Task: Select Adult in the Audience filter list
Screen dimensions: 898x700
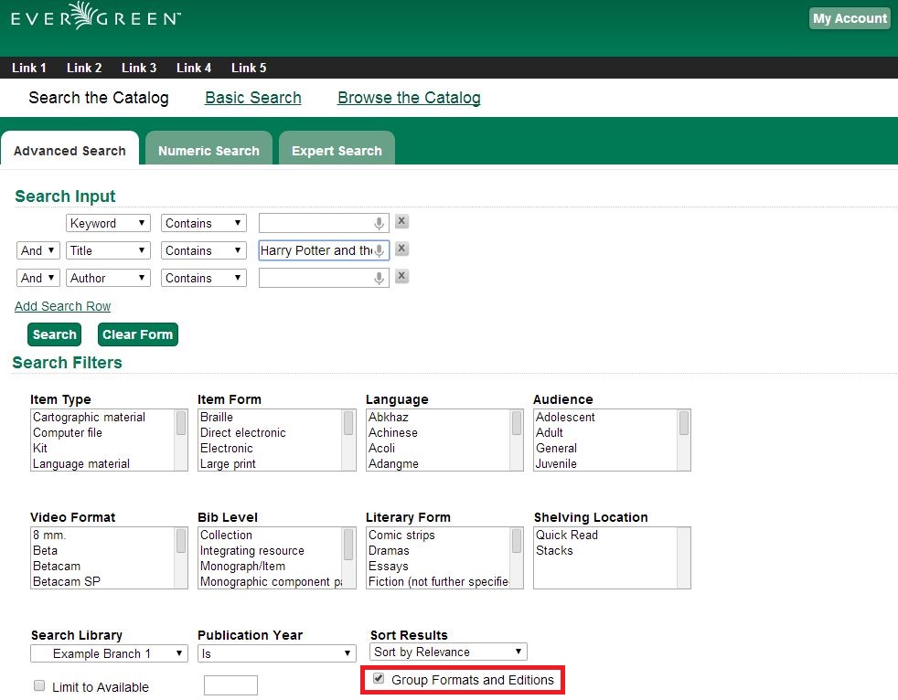Action: coord(550,432)
